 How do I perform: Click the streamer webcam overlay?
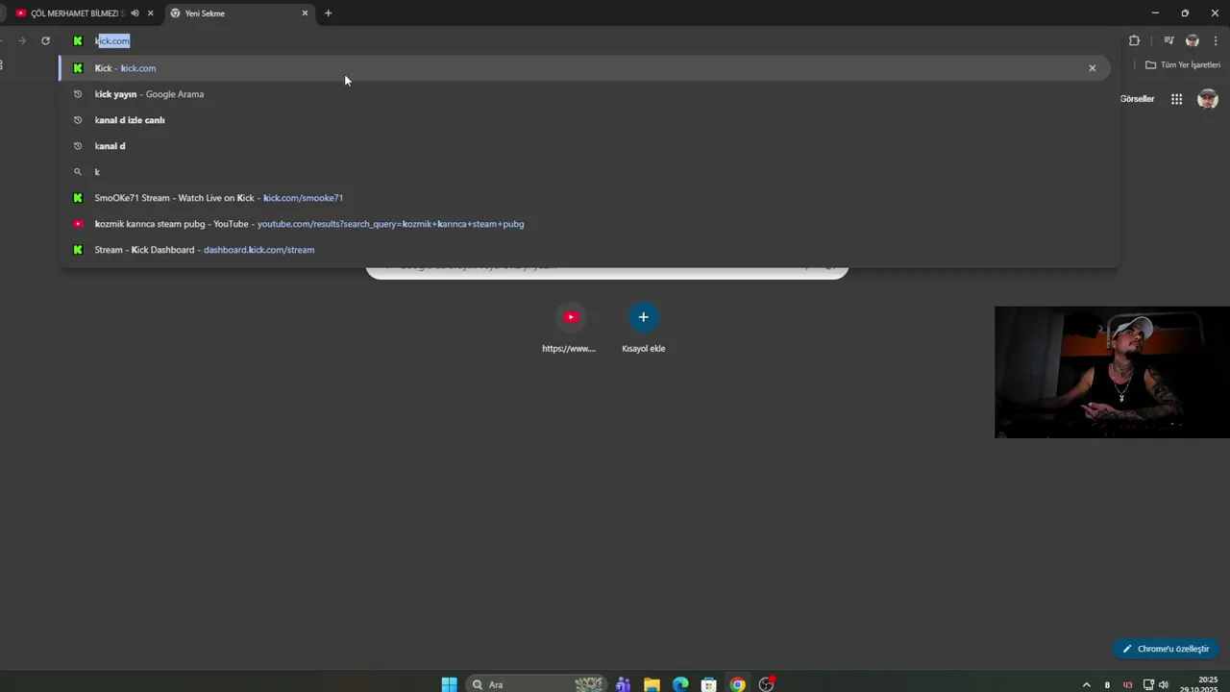(x=1112, y=372)
